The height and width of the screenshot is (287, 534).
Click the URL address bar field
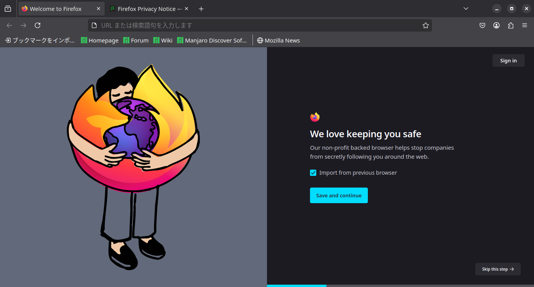pos(260,25)
